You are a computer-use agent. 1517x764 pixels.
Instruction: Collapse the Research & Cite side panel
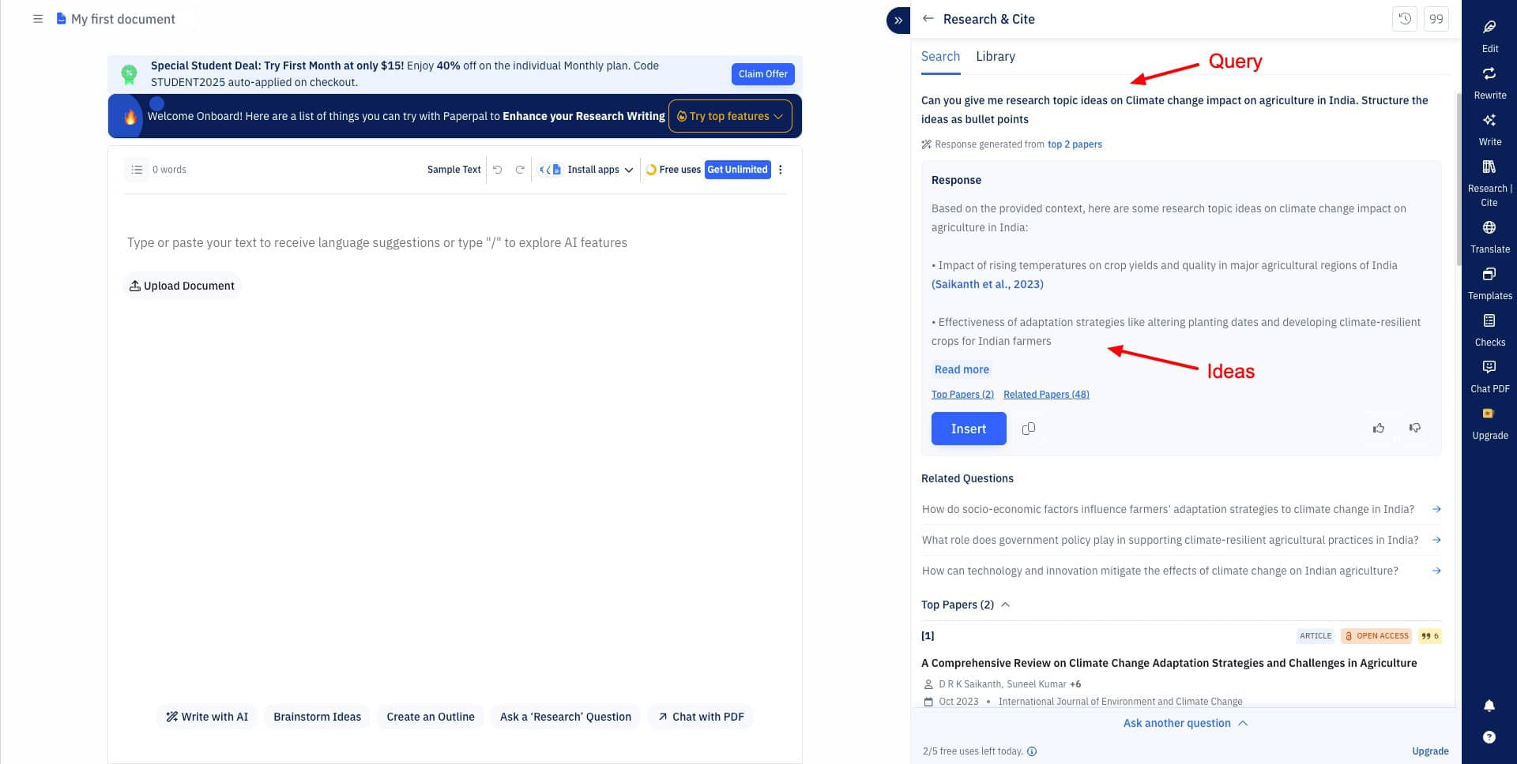point(898,21)
